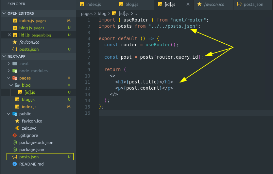Open zeit.svg in the public folder

coord(38,128)
